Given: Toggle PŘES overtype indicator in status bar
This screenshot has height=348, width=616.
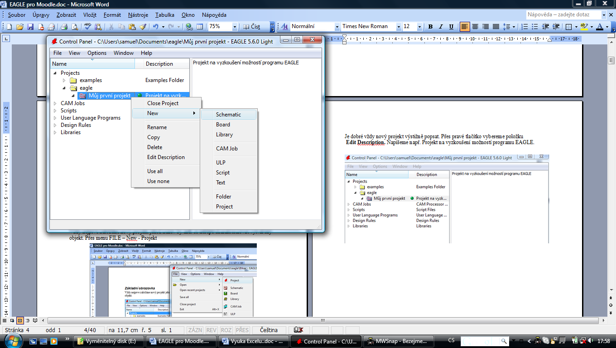Looking at the screenshot, I should [242, 330].
